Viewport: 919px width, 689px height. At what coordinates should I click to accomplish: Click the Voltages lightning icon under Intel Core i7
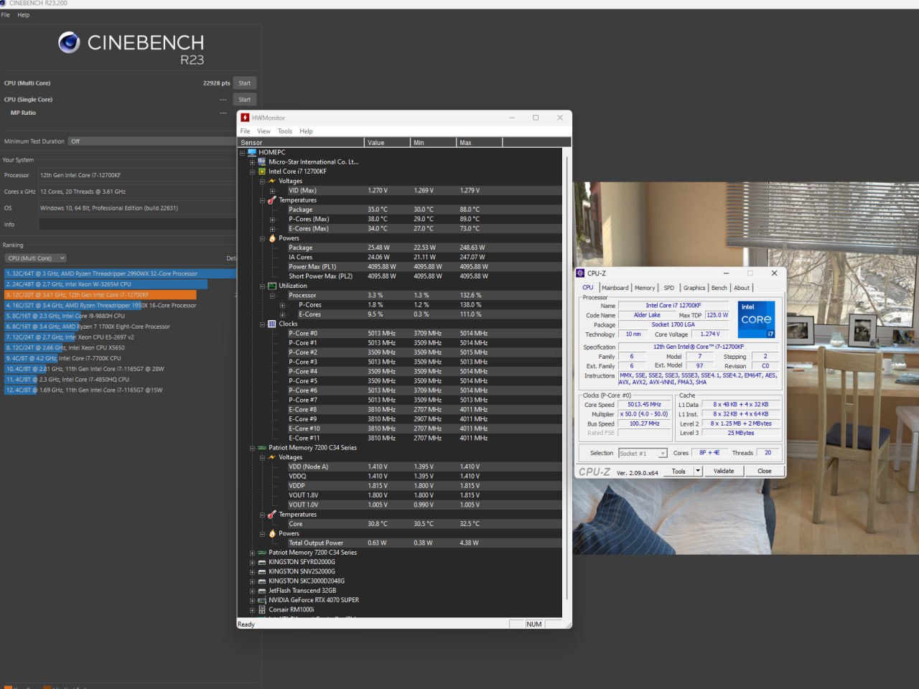click(272, 181)
